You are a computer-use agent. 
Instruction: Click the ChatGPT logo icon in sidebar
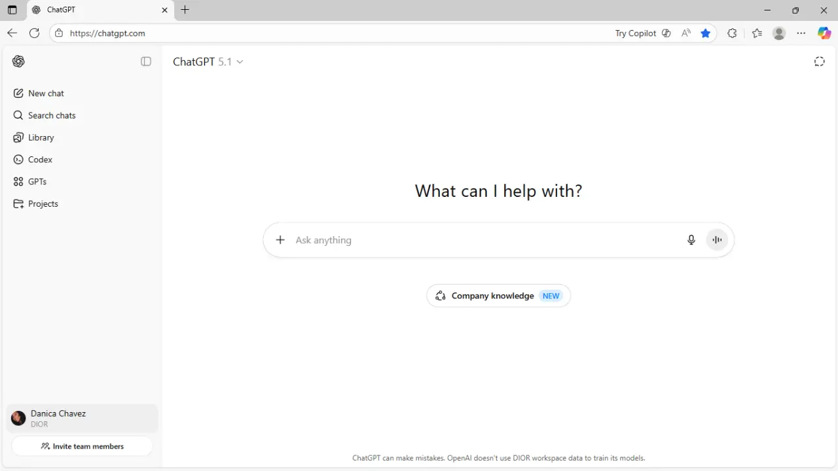point(18,61)
